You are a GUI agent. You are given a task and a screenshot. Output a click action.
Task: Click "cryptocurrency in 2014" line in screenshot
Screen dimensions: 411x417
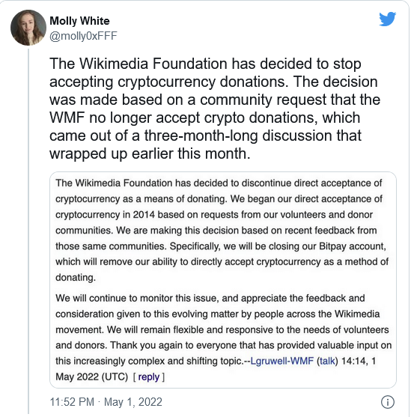pos(105,215)
